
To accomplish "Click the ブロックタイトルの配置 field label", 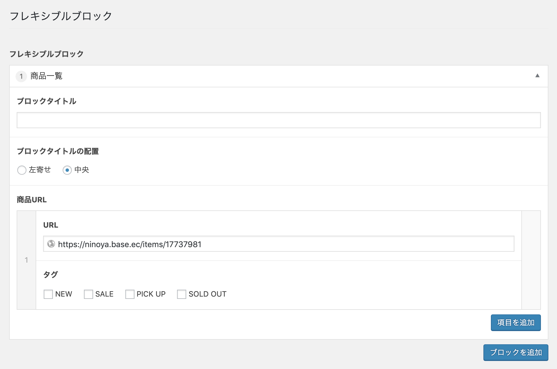I will 58,151.
